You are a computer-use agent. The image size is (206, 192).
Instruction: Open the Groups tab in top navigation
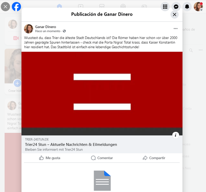[123, 6]
